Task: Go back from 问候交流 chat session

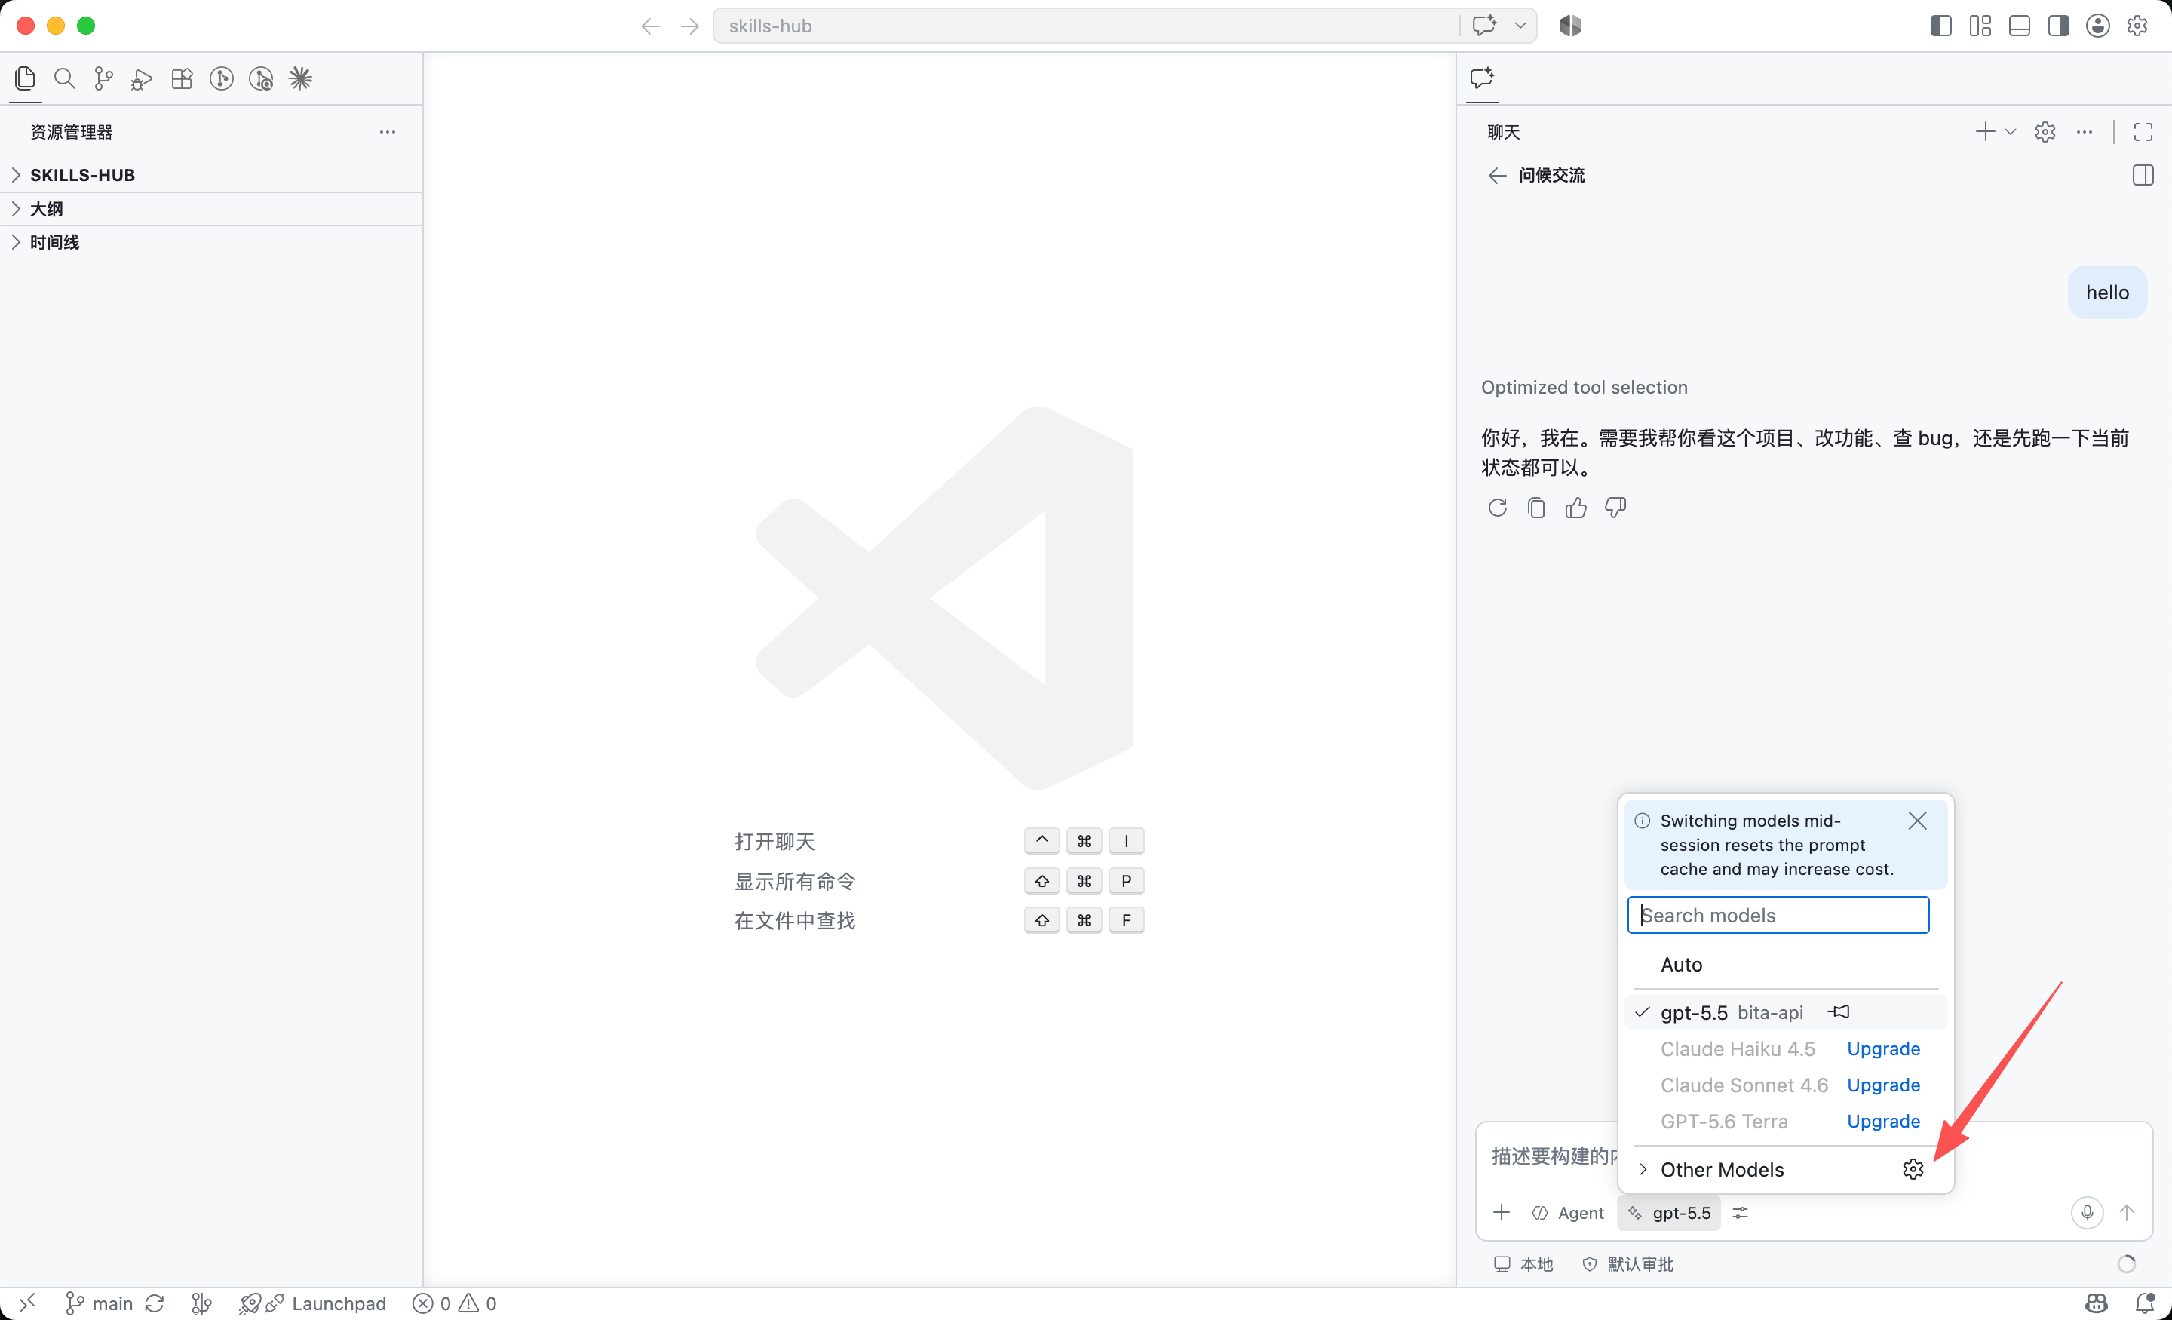Action: click(1497, 176)
